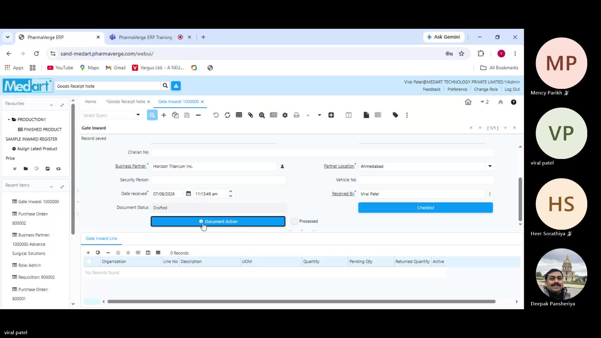Image resolution: width=601 pixels, height=338 pixels.
Task: Click the new folder icon in Favourites
Action: point(26,169)
